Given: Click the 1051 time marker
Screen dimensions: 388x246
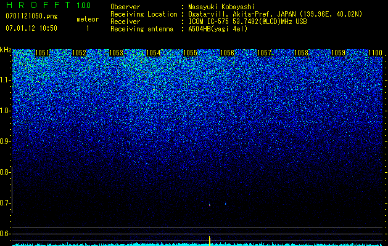Looking at the screenshot, I should [x=42, y=53].
